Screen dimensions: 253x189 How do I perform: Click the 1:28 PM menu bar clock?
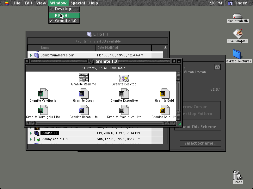(x=215, y=3)
